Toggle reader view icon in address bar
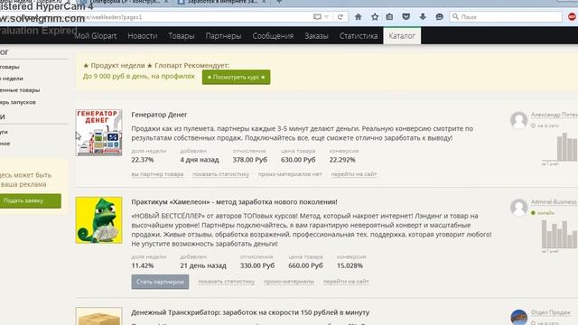This screenshot has width=578, height=325. (x=317, y=17)
